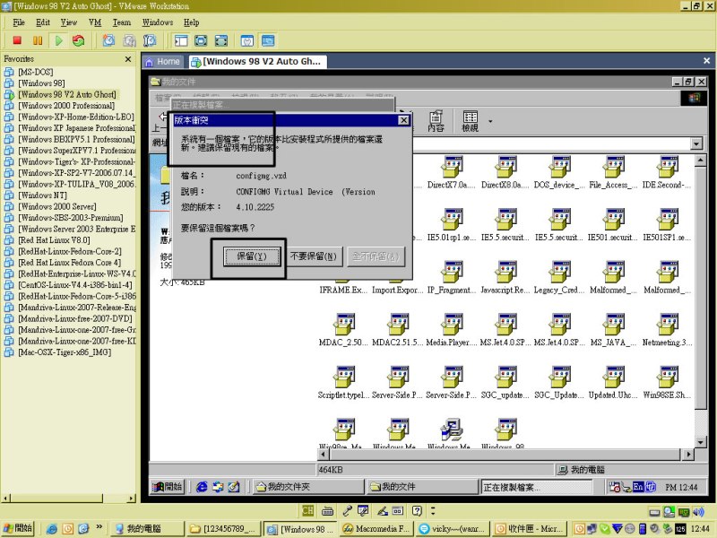Image resolution: width=717 pixels, height=538 pixels.
Task: Switch to the Home tab
Action: [163, 62]
